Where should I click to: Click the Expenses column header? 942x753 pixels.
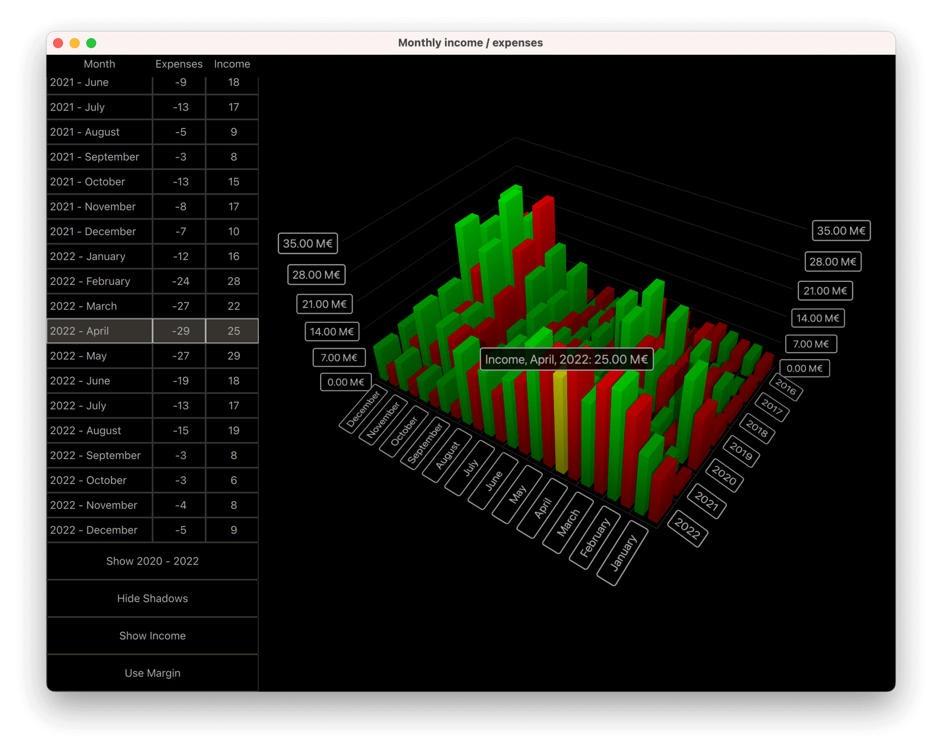point(179,64)
